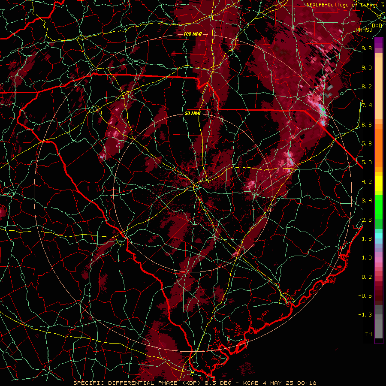
Task: Click the 2.6 legend value
Action: (367, 220)
